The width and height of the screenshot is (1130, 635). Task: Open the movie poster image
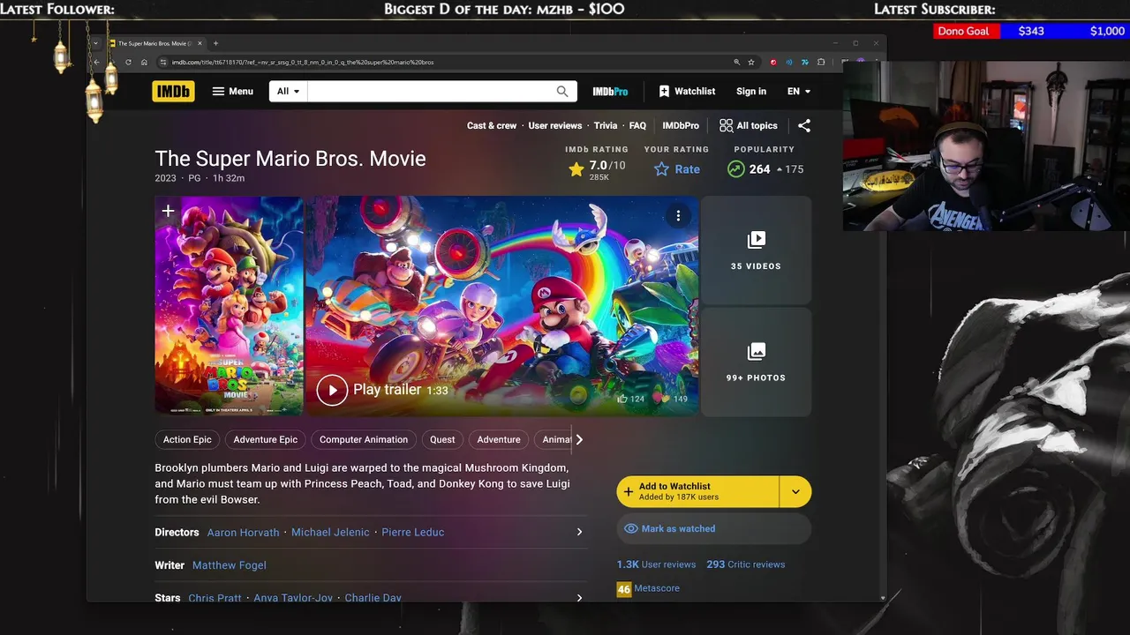point(230,305)
